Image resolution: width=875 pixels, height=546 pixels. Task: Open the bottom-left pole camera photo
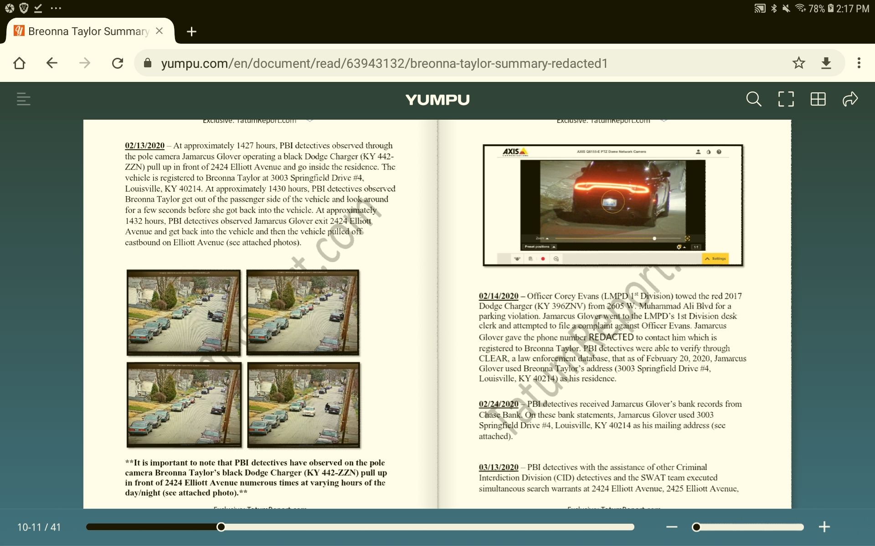[x=184, y=404]
